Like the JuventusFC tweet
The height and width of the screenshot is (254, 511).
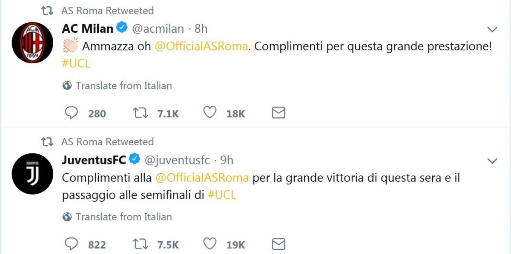[x=209, y=244]
